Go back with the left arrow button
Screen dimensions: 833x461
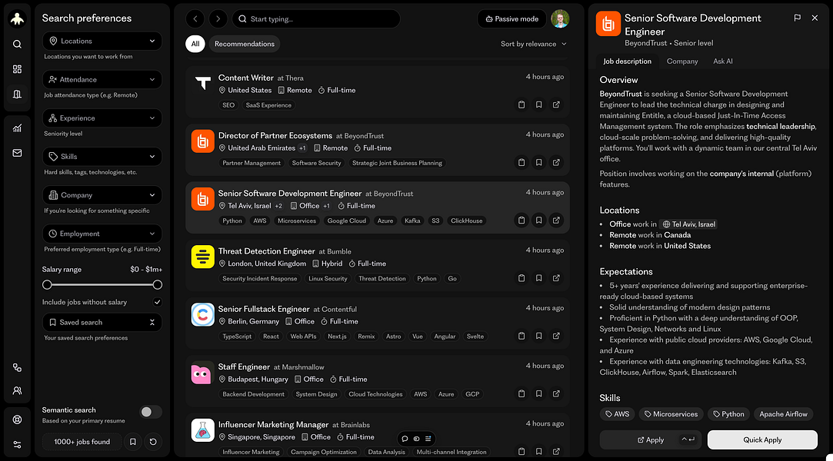pos(195,19)
